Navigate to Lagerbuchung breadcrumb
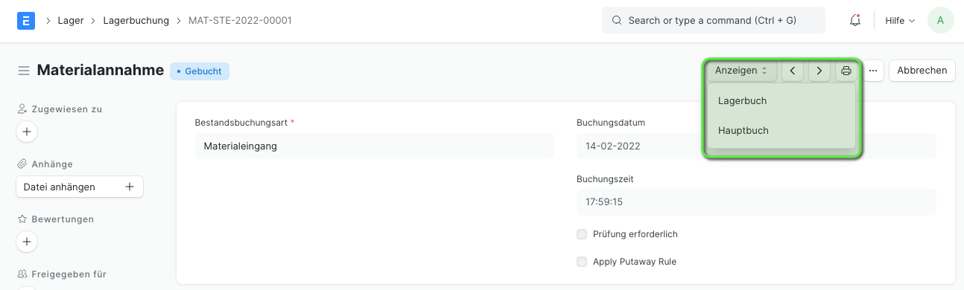 136,21
